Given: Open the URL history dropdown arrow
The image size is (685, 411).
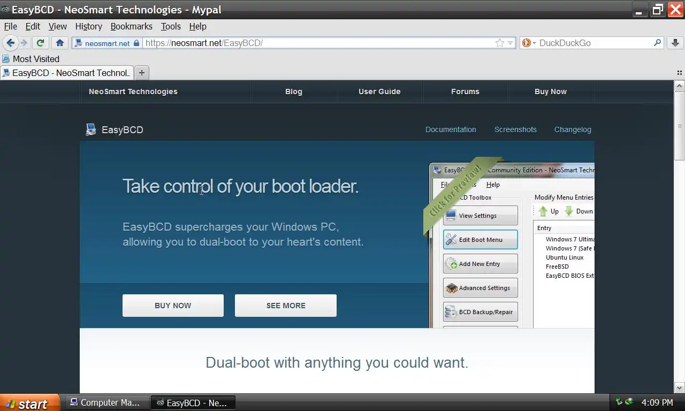Looking at the screenshot, I should pos(510,43).
